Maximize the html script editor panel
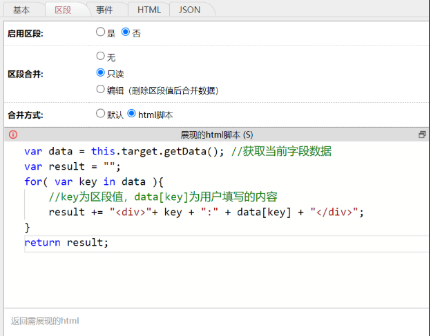431x336 pixels. [x=421, y=135]
